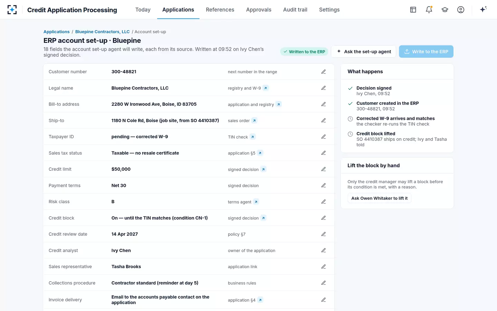497x311 pixels.
Task: Edit the Risk class pencil icon
Action: click(323, 201)
